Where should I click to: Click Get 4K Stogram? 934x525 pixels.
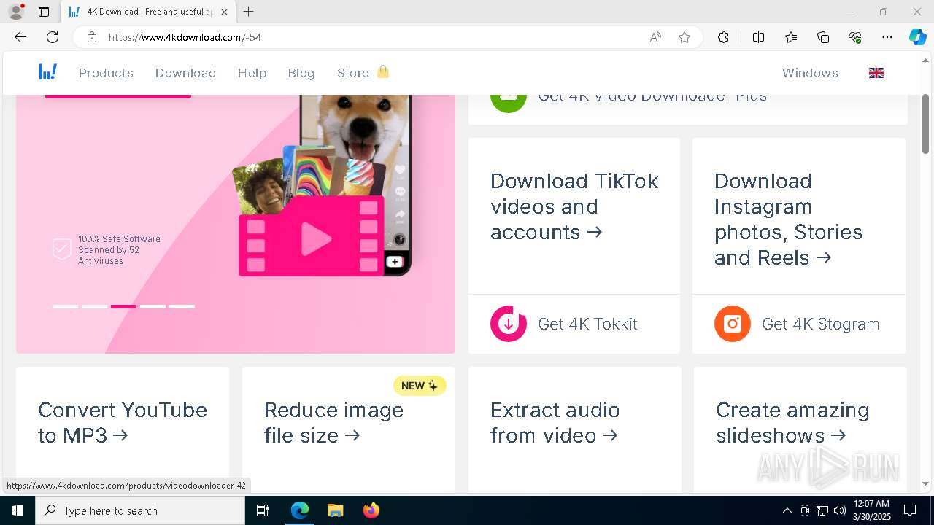pos(820,324)
